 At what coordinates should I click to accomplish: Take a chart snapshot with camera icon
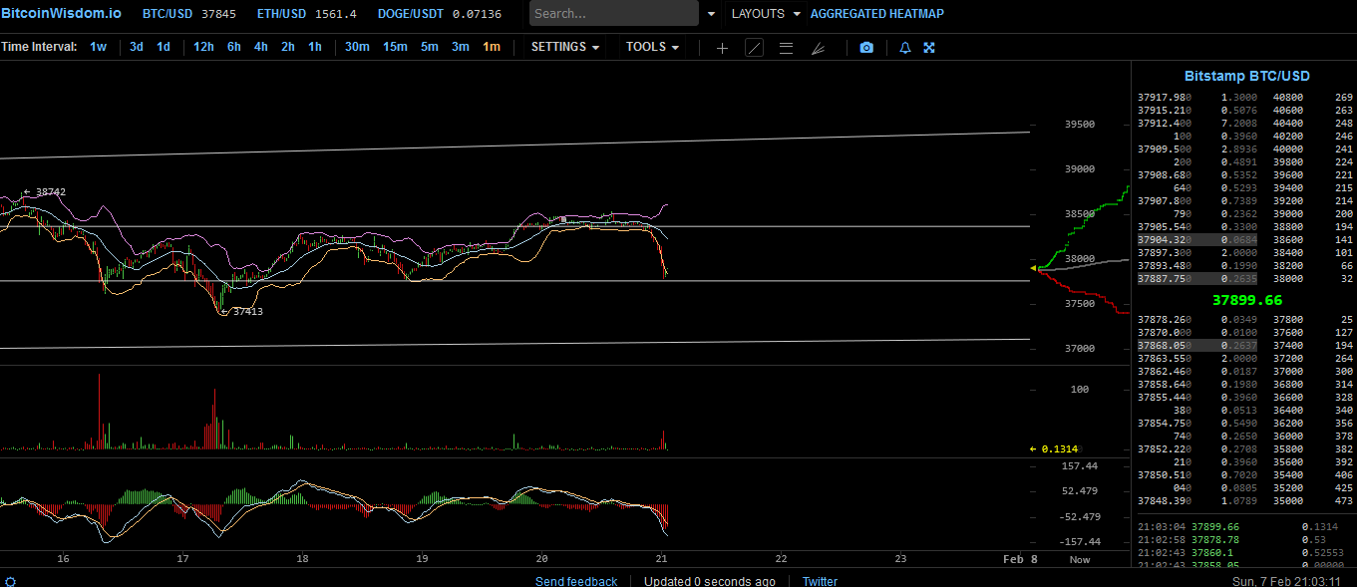pos(866,48)
